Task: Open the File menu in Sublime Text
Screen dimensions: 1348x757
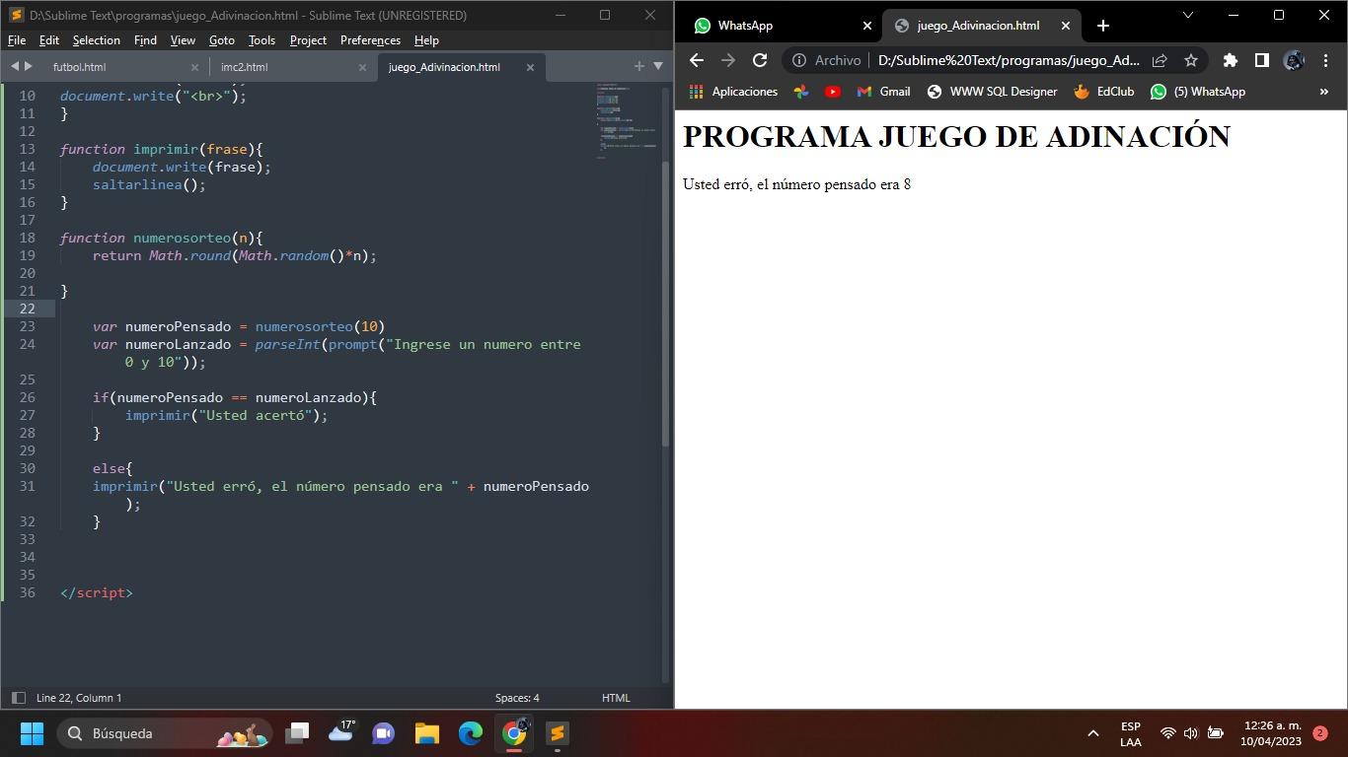Action: click(x=17, y=40)
